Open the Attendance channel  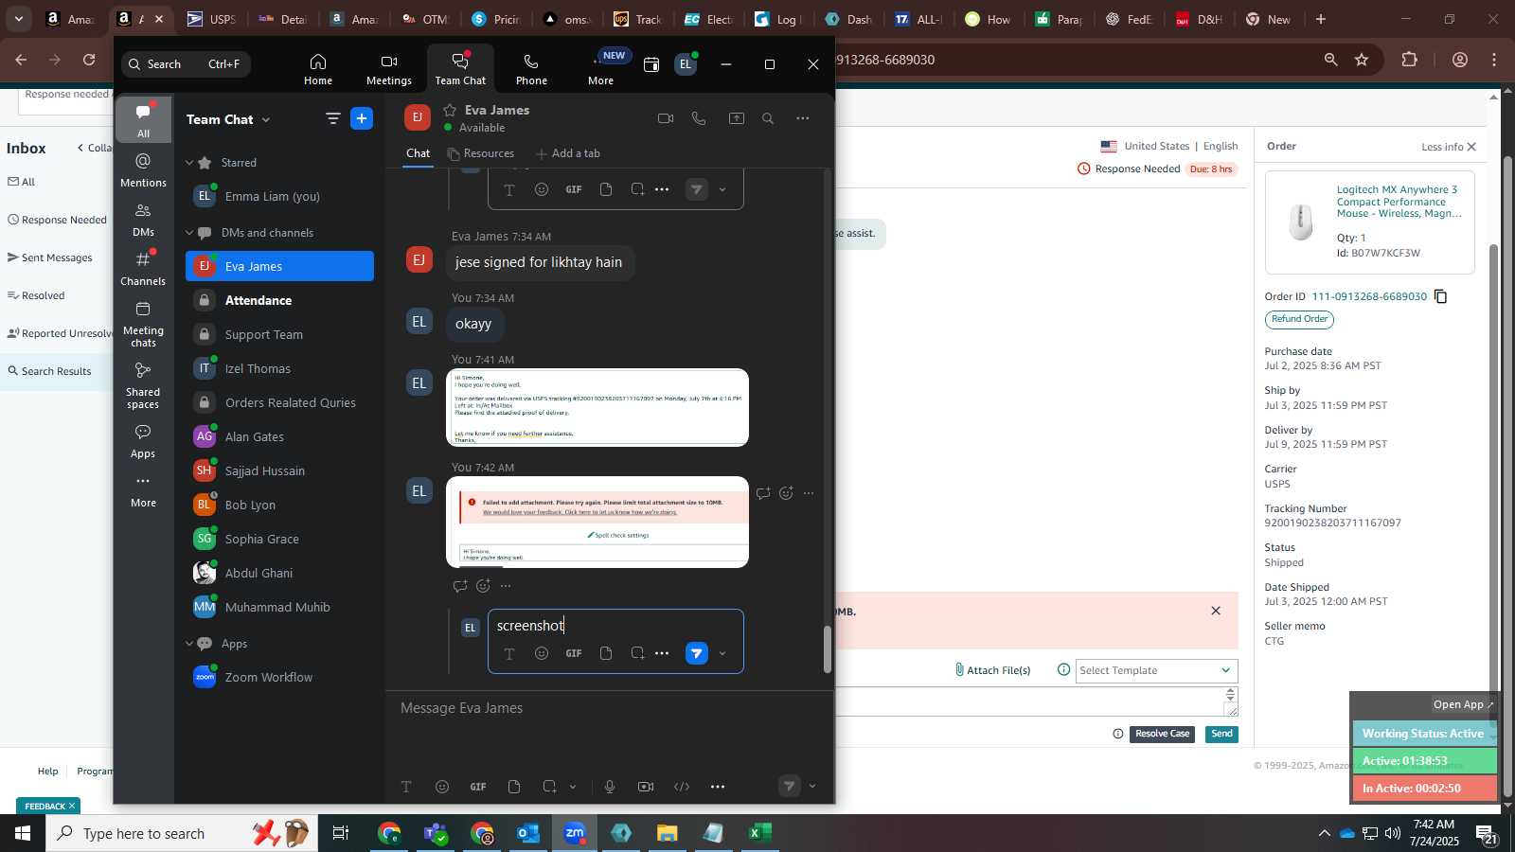pos(279,300)
